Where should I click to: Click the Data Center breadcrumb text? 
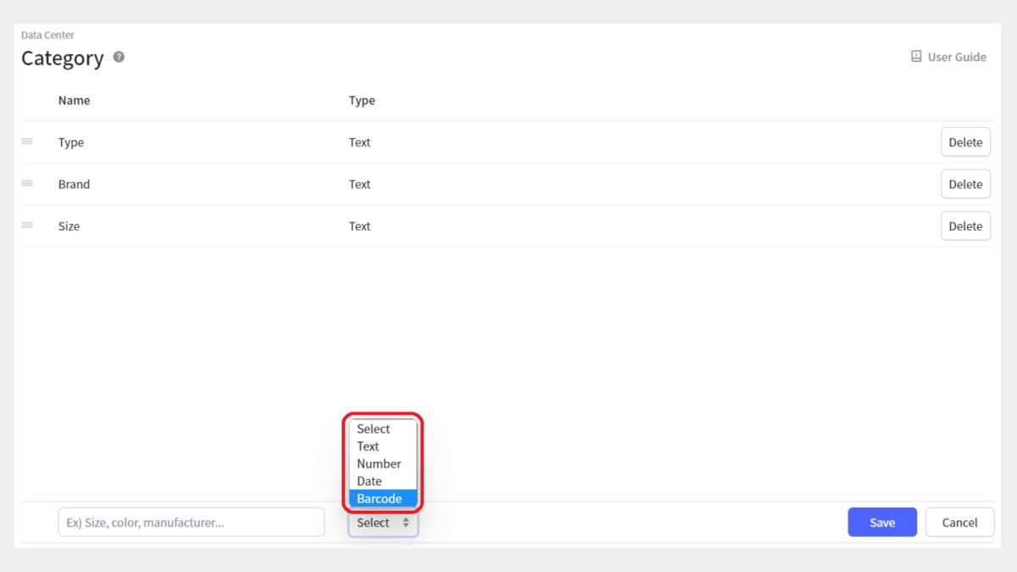tap(47, 35)
